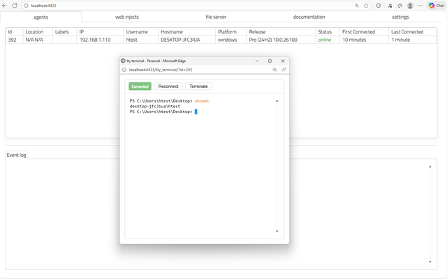Maximize the tty terminal window
This screenshot has height=279, width=447.
click(x=270, y=61)
